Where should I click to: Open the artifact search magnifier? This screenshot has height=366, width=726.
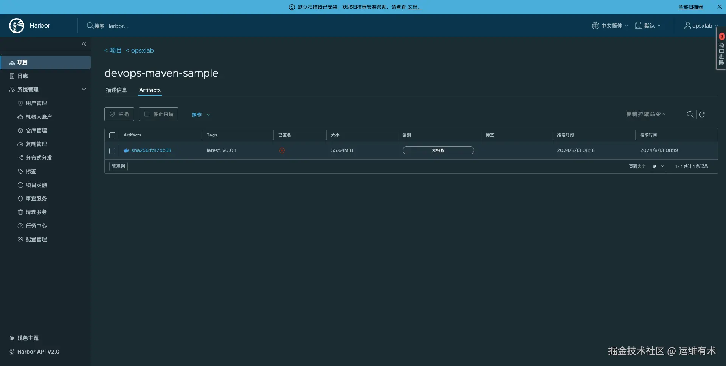click(x=690, y=114)
